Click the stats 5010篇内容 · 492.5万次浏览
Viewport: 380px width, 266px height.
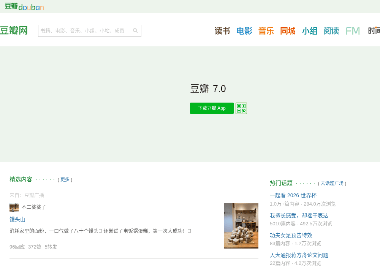tap(301, 224)
